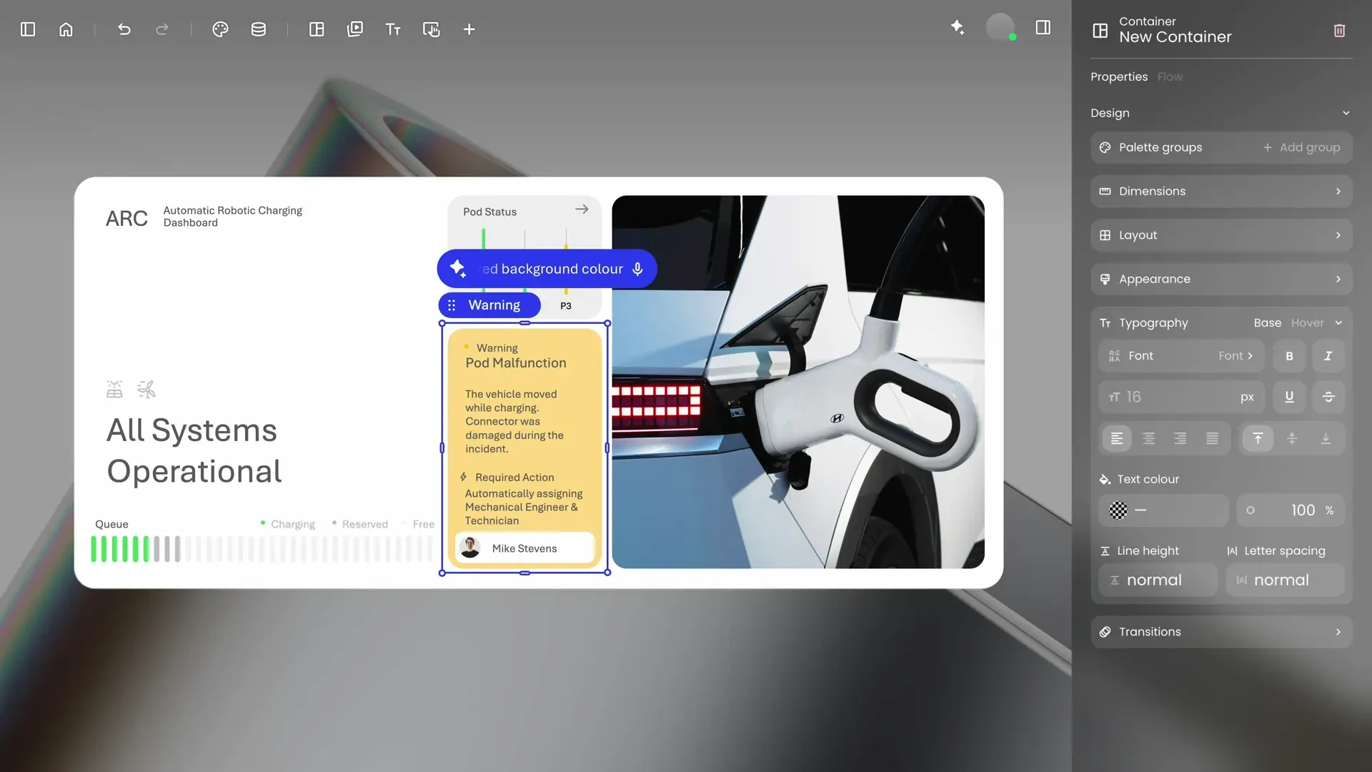Select the EV charging car image
Viewport: 1372px width, 772px height.
pyautogui.click(x=798, y=382)
